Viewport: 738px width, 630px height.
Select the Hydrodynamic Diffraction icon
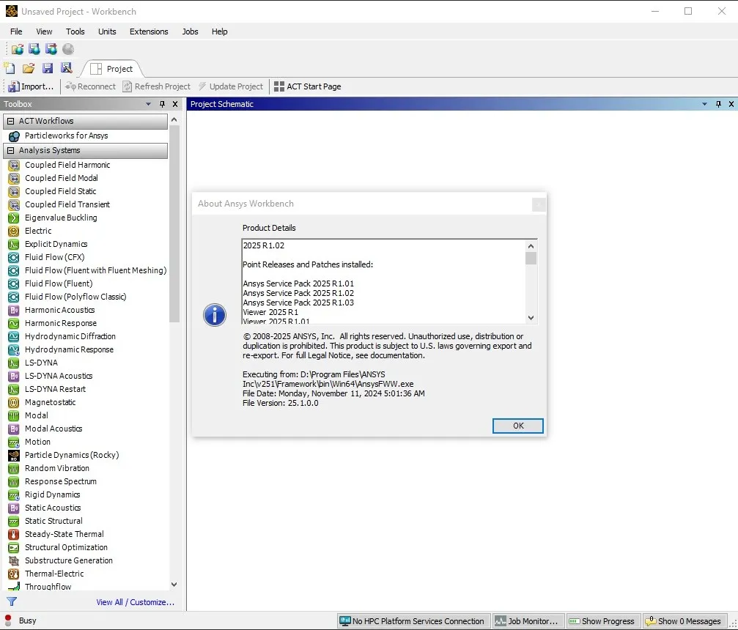14,336
